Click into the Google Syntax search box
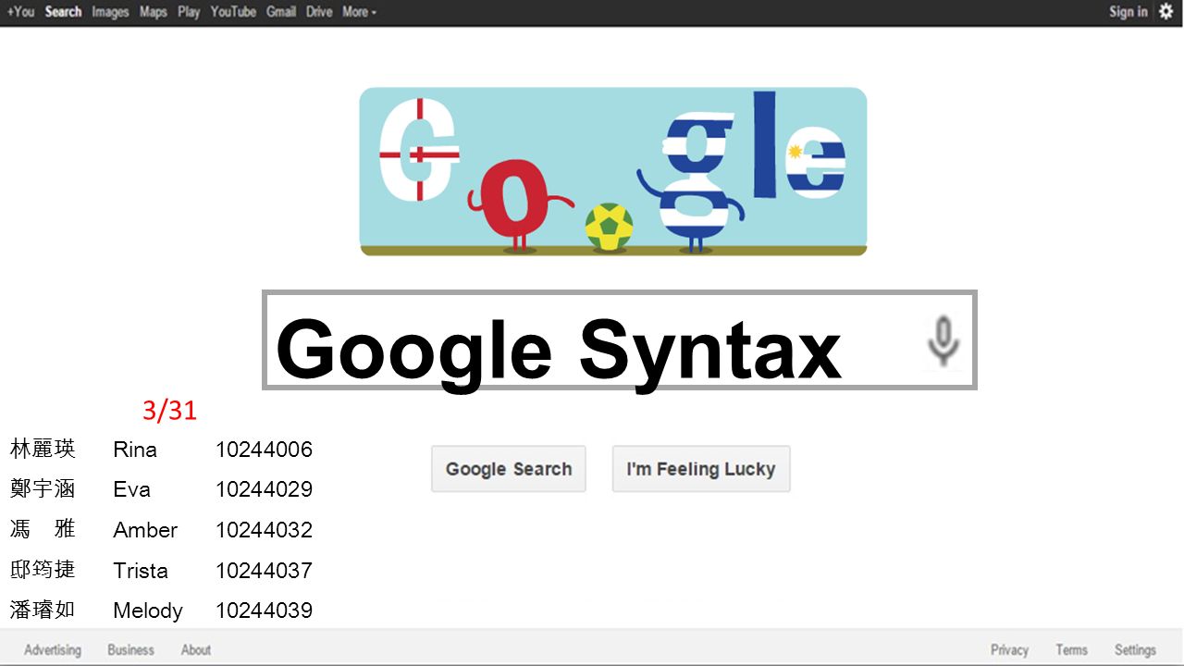The width and height of the screenshot is (1184, 666). pos(620,340)
